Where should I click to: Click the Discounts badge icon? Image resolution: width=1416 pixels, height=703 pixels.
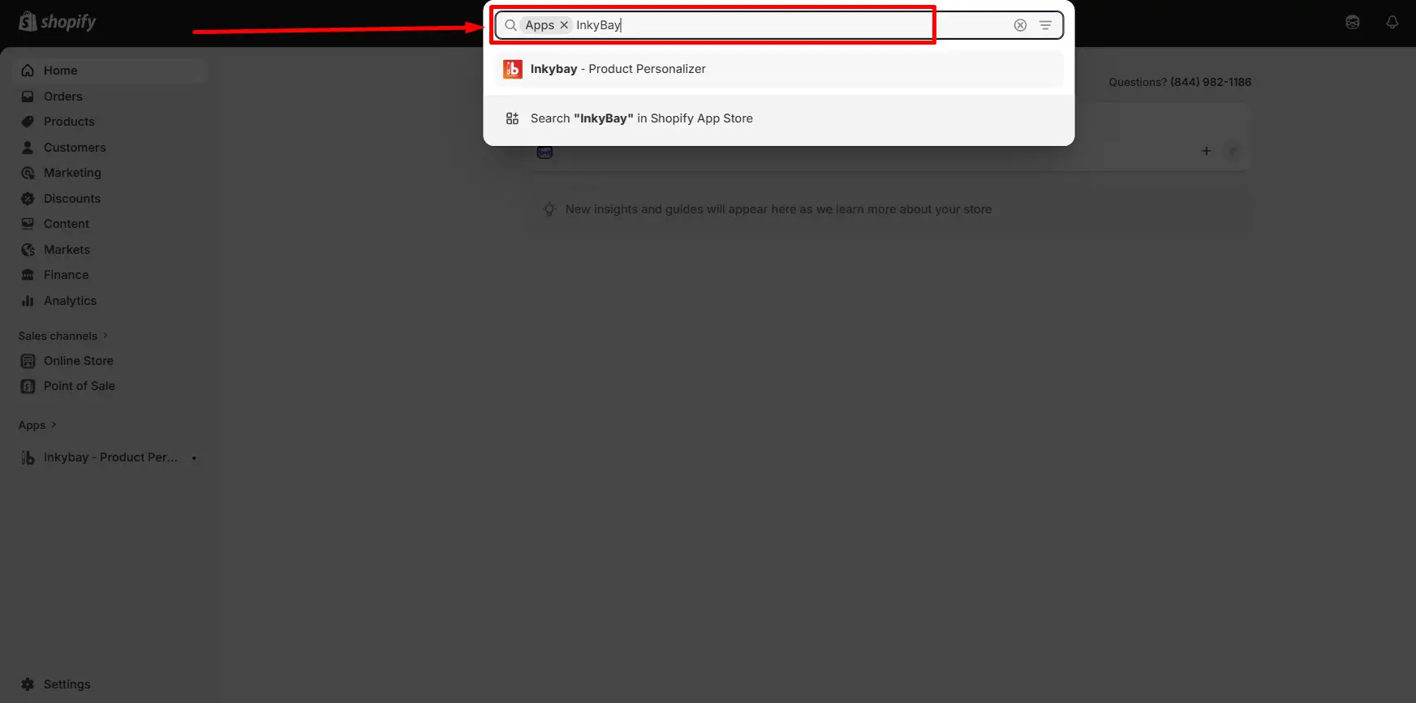click(28, 199)
